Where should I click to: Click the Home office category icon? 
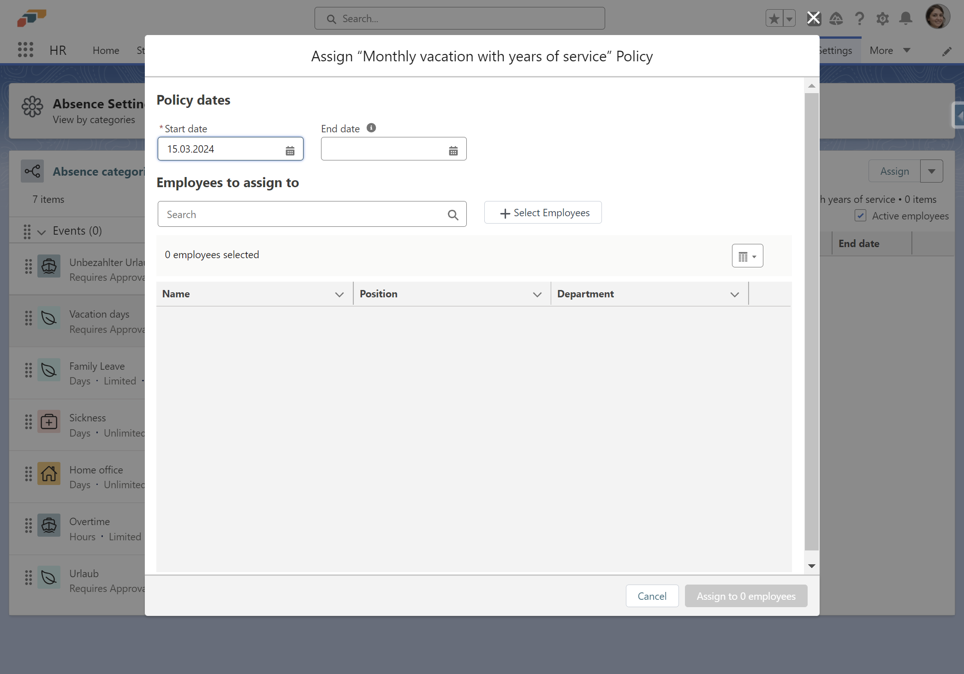point(49,473)
